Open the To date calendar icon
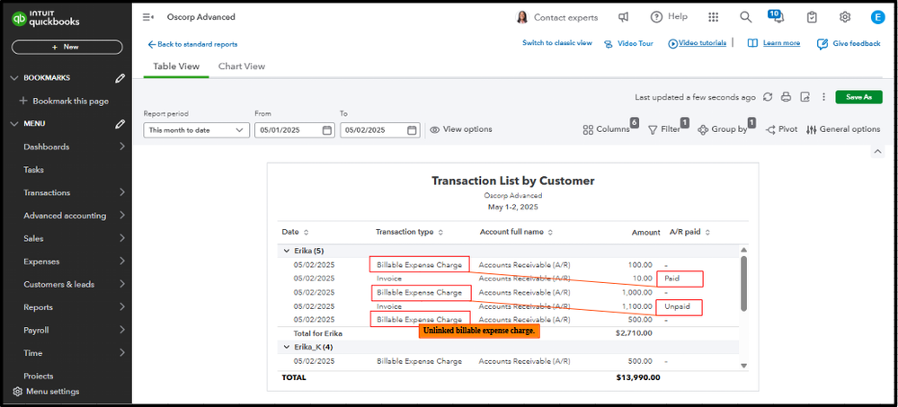The image size is (898, 407). pyautogui.click(x=412, y=130)
